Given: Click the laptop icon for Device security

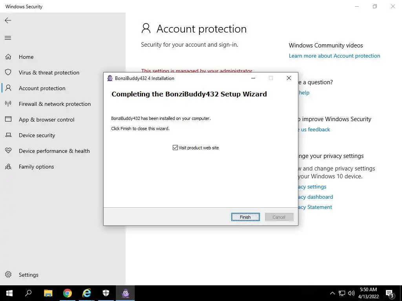Looking at the screenshot, I should click(8, 135).
